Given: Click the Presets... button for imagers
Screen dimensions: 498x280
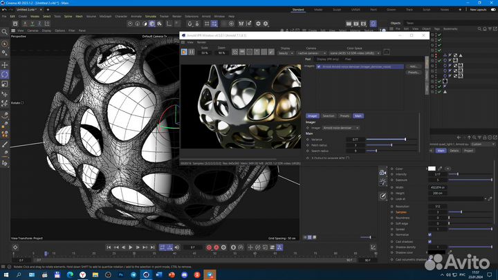Looking at the screenshot, I should point(413,73).
